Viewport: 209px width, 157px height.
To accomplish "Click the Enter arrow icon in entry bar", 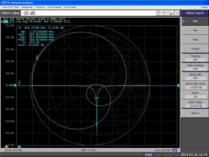I will click(172, 13).
